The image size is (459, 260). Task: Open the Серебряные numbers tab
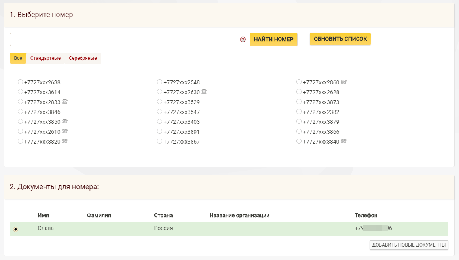(x=83, y=58)
